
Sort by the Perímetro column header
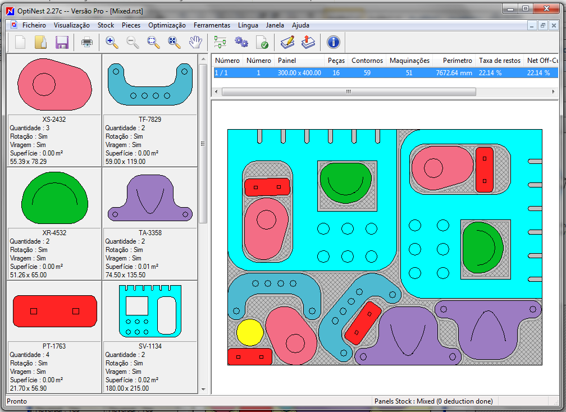coord(457,61)
